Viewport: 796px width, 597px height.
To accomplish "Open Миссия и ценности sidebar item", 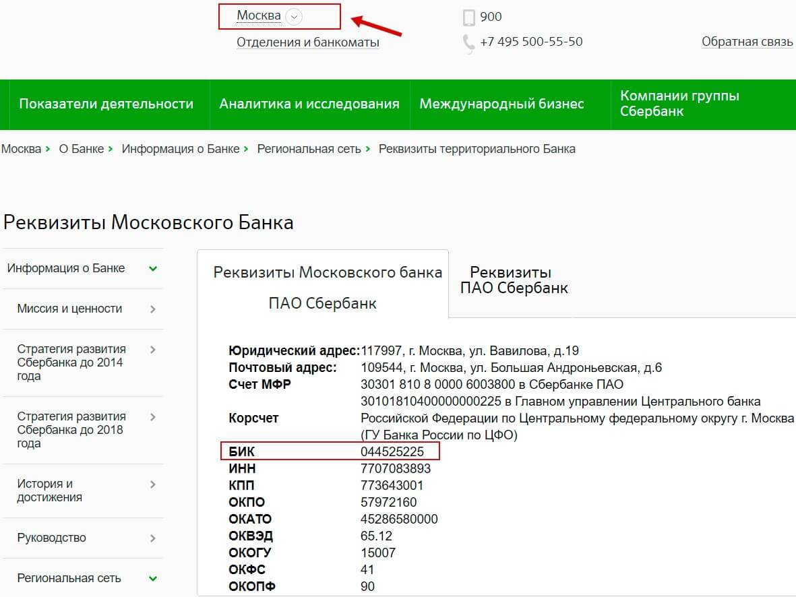I will [x=69, y=309].
